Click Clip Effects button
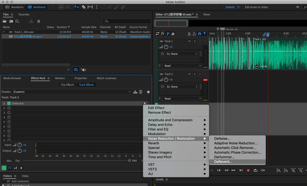The image size is (307, 186). [x=67, y=85]
